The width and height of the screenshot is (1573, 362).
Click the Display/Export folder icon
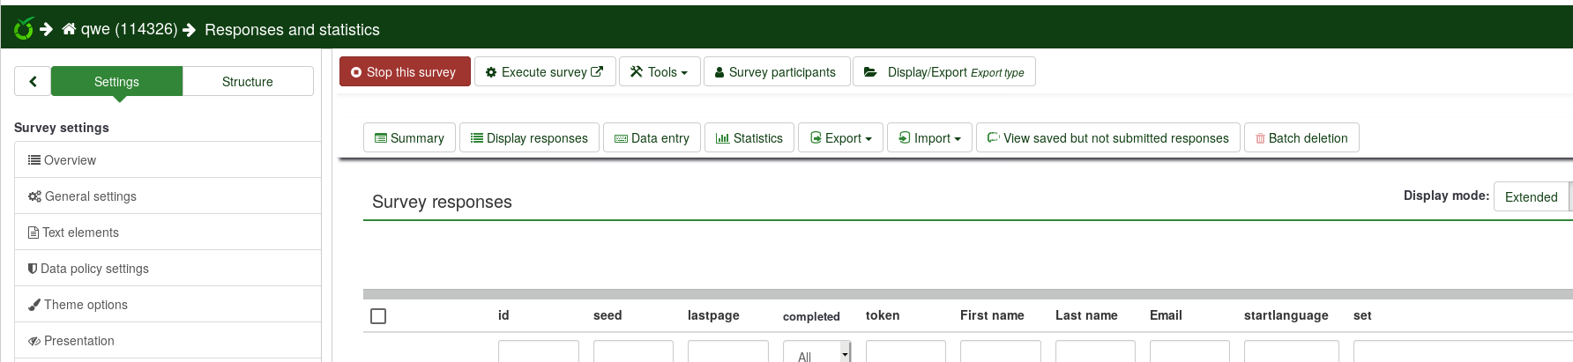[870, 72]
